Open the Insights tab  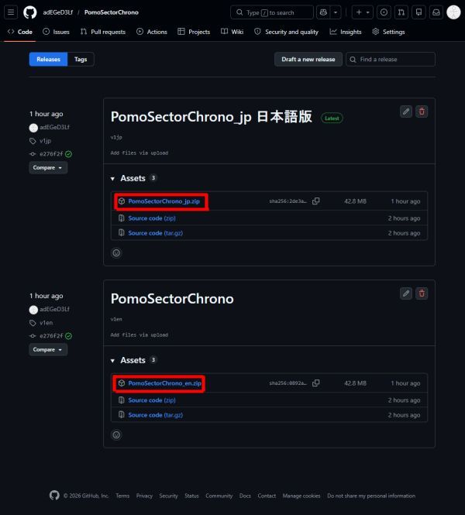tap(346, 32)
